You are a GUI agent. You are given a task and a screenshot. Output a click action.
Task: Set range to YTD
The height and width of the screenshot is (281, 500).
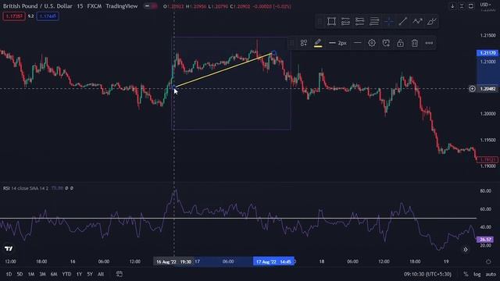click(66, 274)
